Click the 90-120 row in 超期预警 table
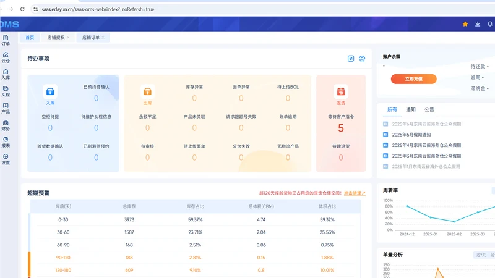The image size is (495, 278). click(195, 258)
